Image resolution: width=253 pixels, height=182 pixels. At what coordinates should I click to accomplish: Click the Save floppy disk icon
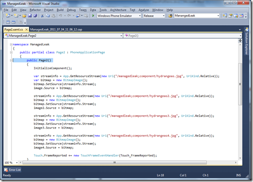point(30,15)
